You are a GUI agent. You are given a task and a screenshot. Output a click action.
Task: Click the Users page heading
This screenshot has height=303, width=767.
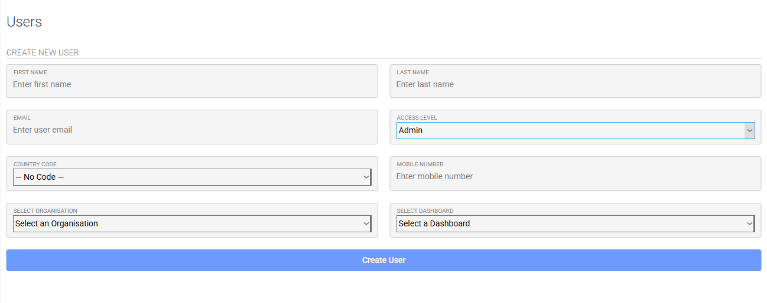click(x=24, y=22)
